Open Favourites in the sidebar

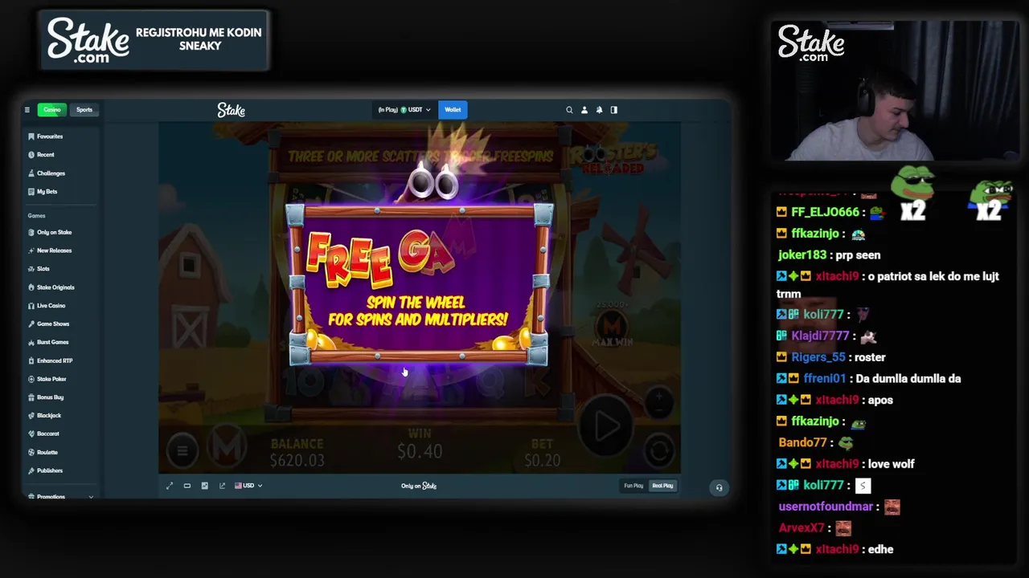[61, 136]
